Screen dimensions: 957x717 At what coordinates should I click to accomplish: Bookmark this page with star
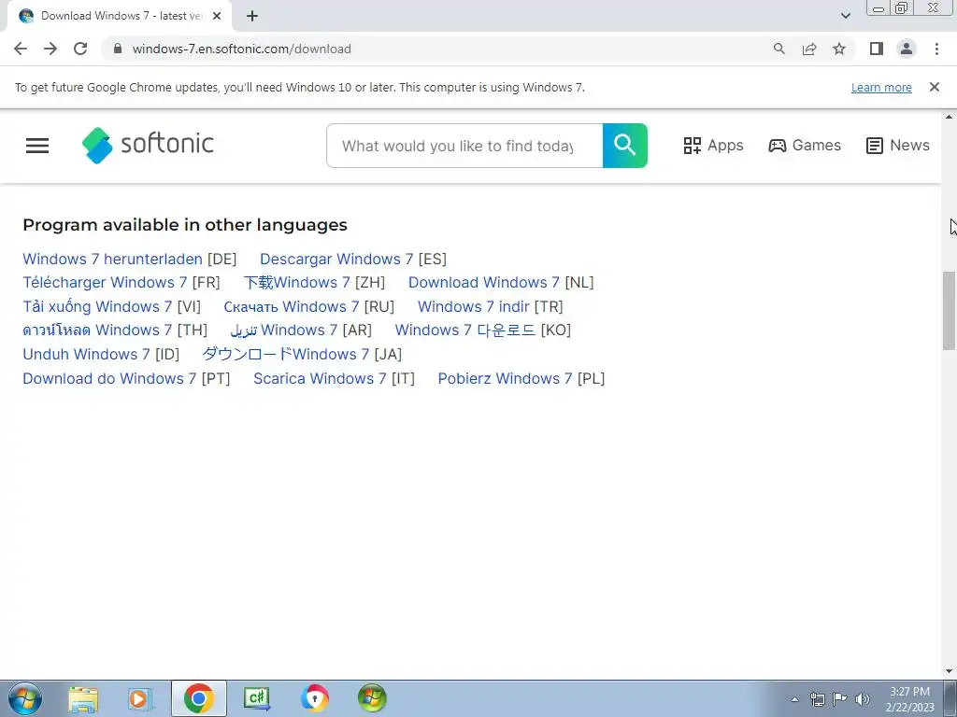[839, 49]
